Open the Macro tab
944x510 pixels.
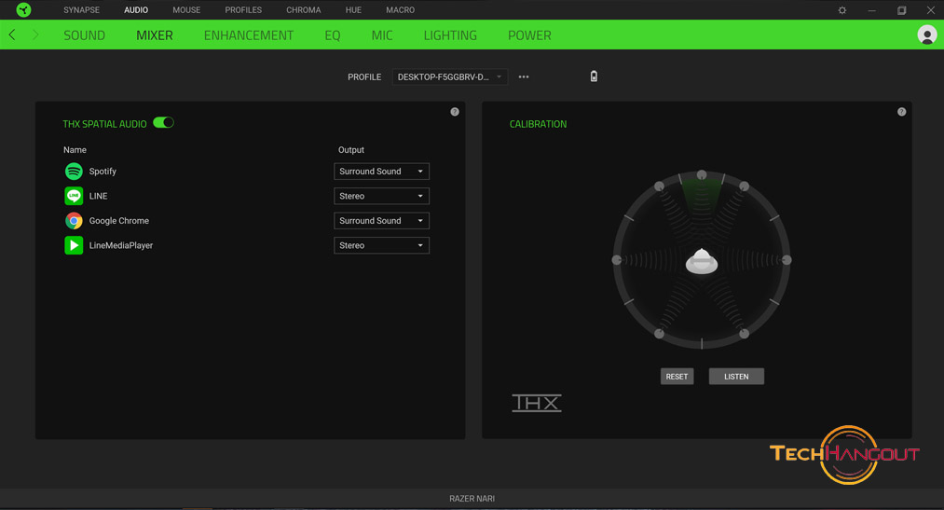[x=401, y=10]
